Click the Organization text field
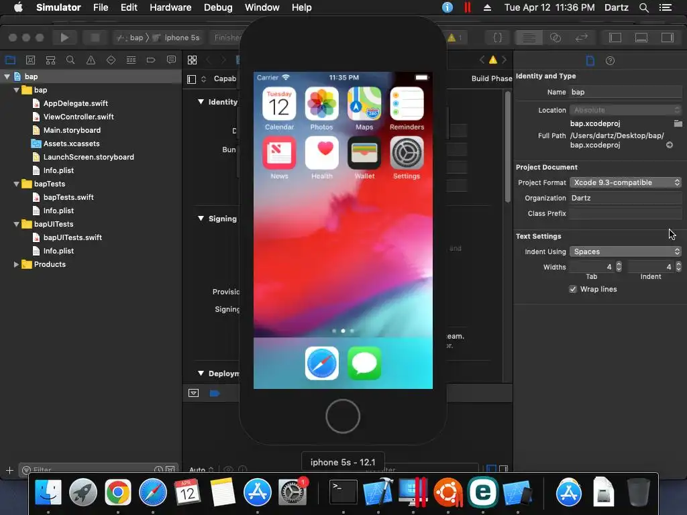Viewport: 687px width, 515px height. pyautogui.click(x=625, y=198)
